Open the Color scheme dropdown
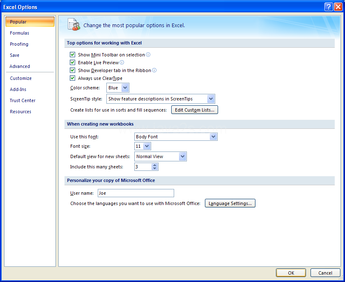This screenshot has width=345, height=282. click(125, 88)
